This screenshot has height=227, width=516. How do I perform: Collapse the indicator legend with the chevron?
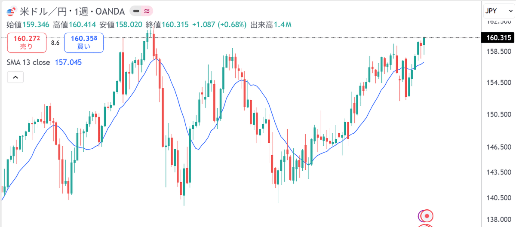pyautogui.click(x=15, y=77)
